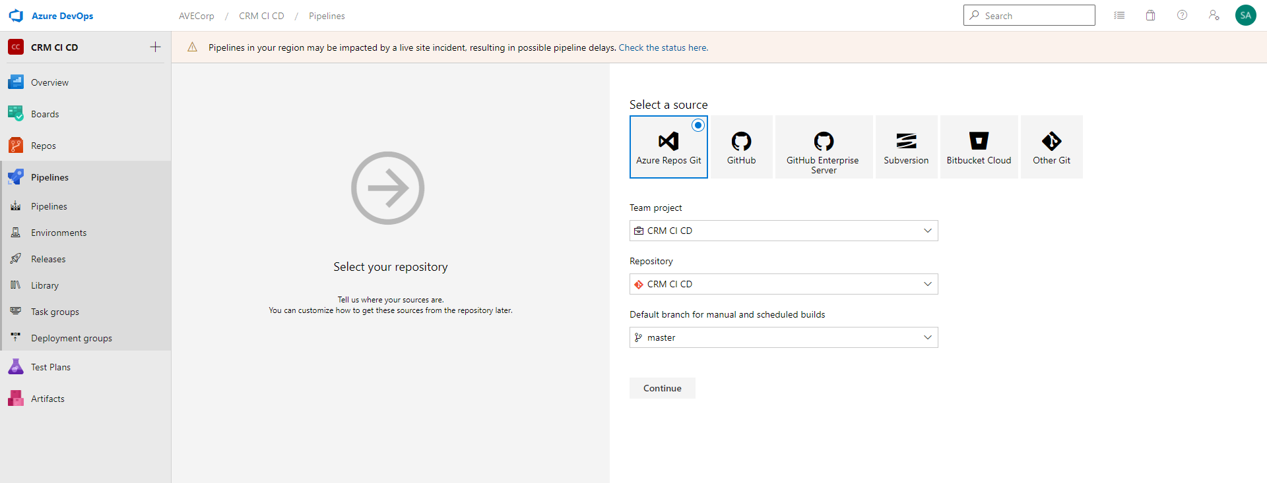Click the Environments icon in sidebar
The width and height of the screenshot is (1267, 483).
(x=16, y=233)
